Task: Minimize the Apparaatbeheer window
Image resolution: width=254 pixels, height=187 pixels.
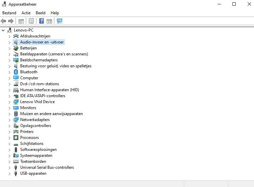Action: point(219,4)
